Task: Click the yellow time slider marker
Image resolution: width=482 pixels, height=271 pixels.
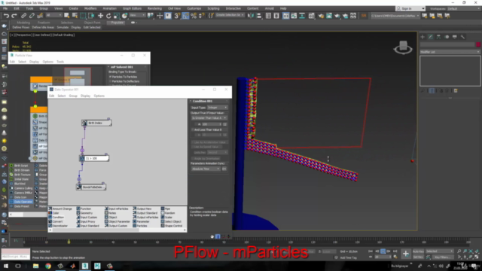Action: click(x=69, y=242)
